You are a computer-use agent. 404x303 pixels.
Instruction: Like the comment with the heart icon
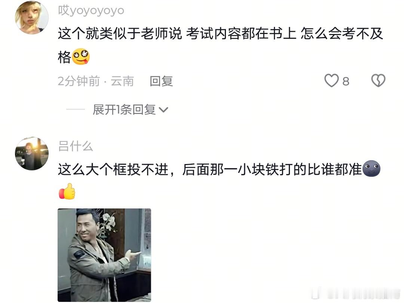(331, 81)
